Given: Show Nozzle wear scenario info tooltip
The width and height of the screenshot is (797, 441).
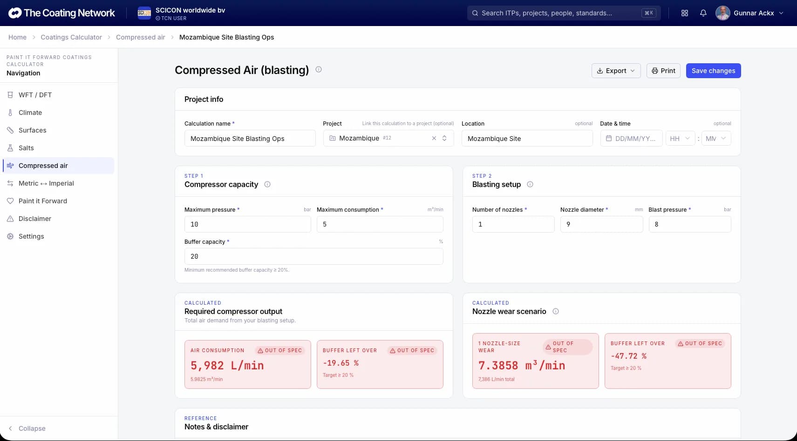Looking at the screenshot, I should pyautogui.click(x=556, y=311).
